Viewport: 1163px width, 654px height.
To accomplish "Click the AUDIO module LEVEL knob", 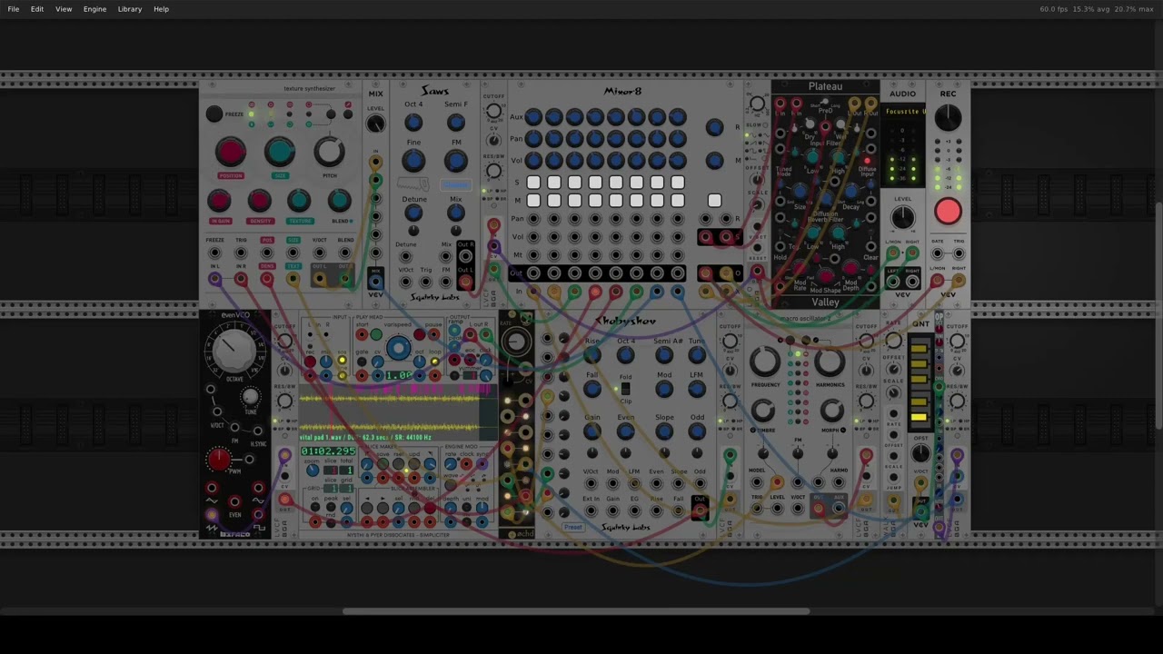I will coord(902,217).
